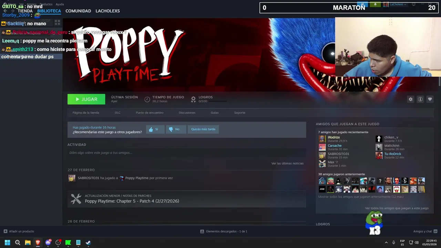
Task: Click thumbs-up Sí recommendation icon
Action: [x=151, y=129]
